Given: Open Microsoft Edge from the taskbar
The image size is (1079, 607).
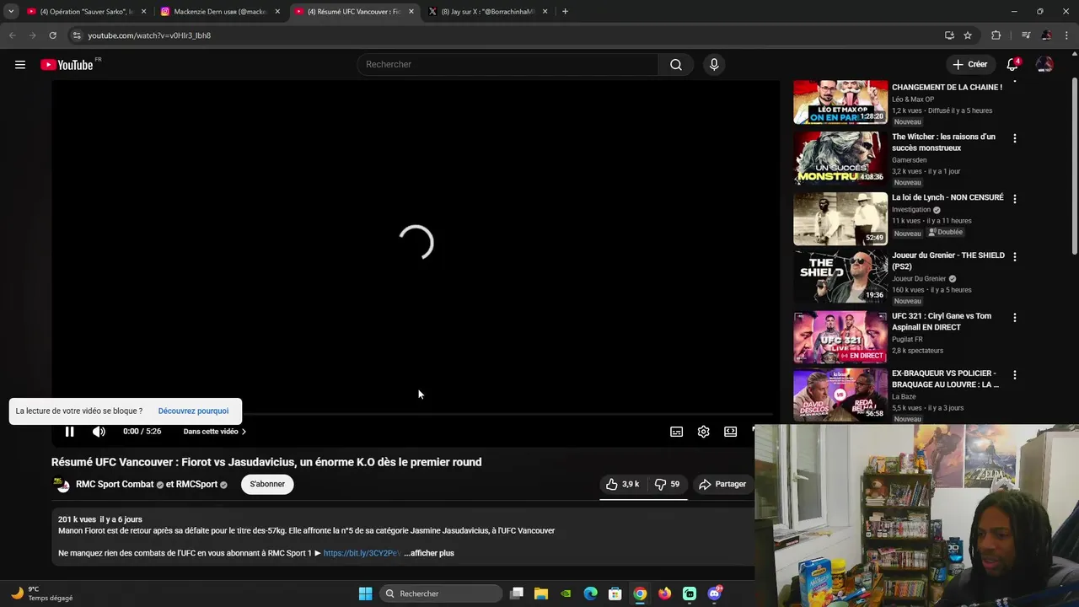Looking at the screenshot, I should coord(591,594).
